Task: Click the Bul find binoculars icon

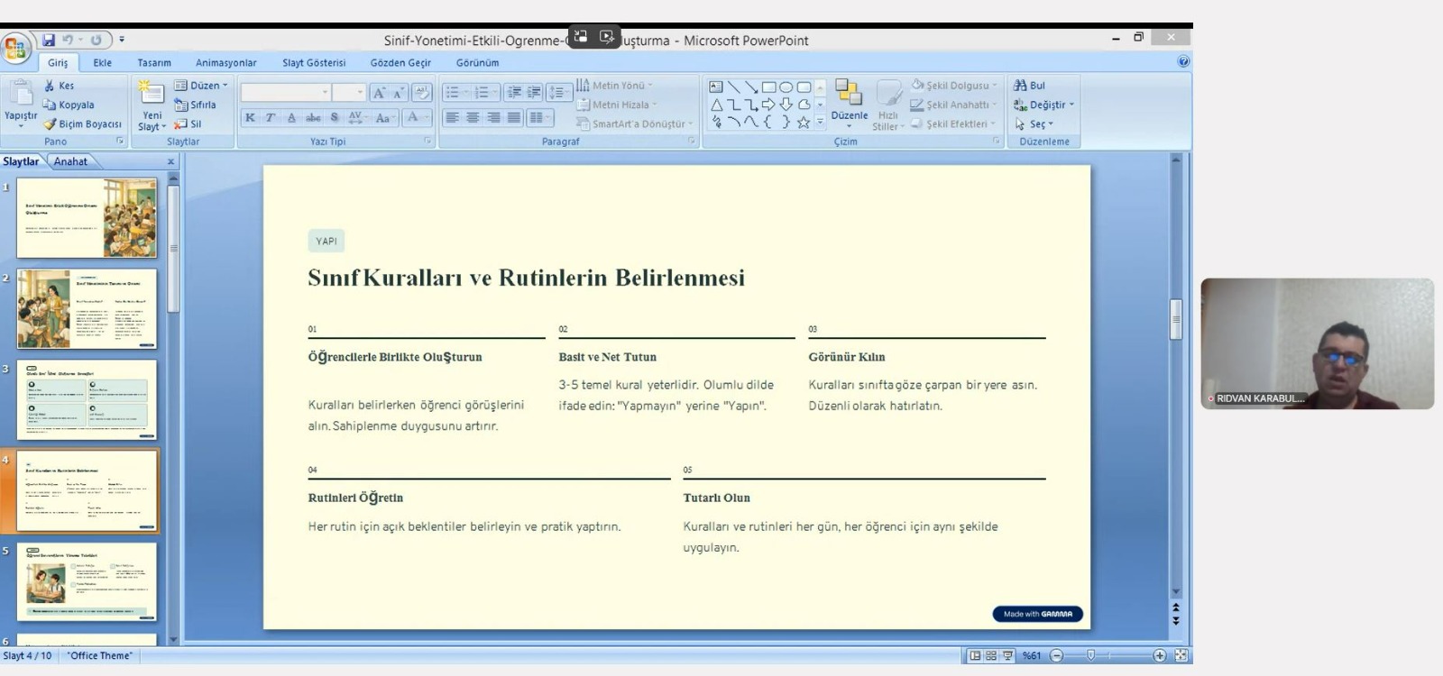Action: coord(1020,86)
